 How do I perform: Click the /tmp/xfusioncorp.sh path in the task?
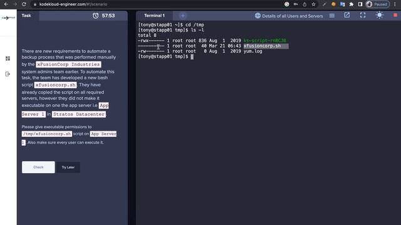click(47, 134)
